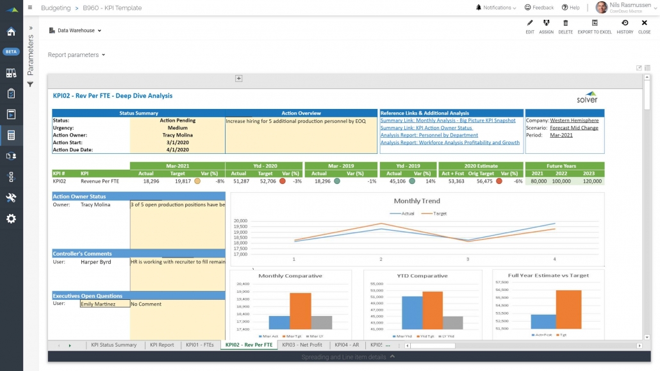
Task: Open the Data Warehouse dropdown
Action: 75,31
